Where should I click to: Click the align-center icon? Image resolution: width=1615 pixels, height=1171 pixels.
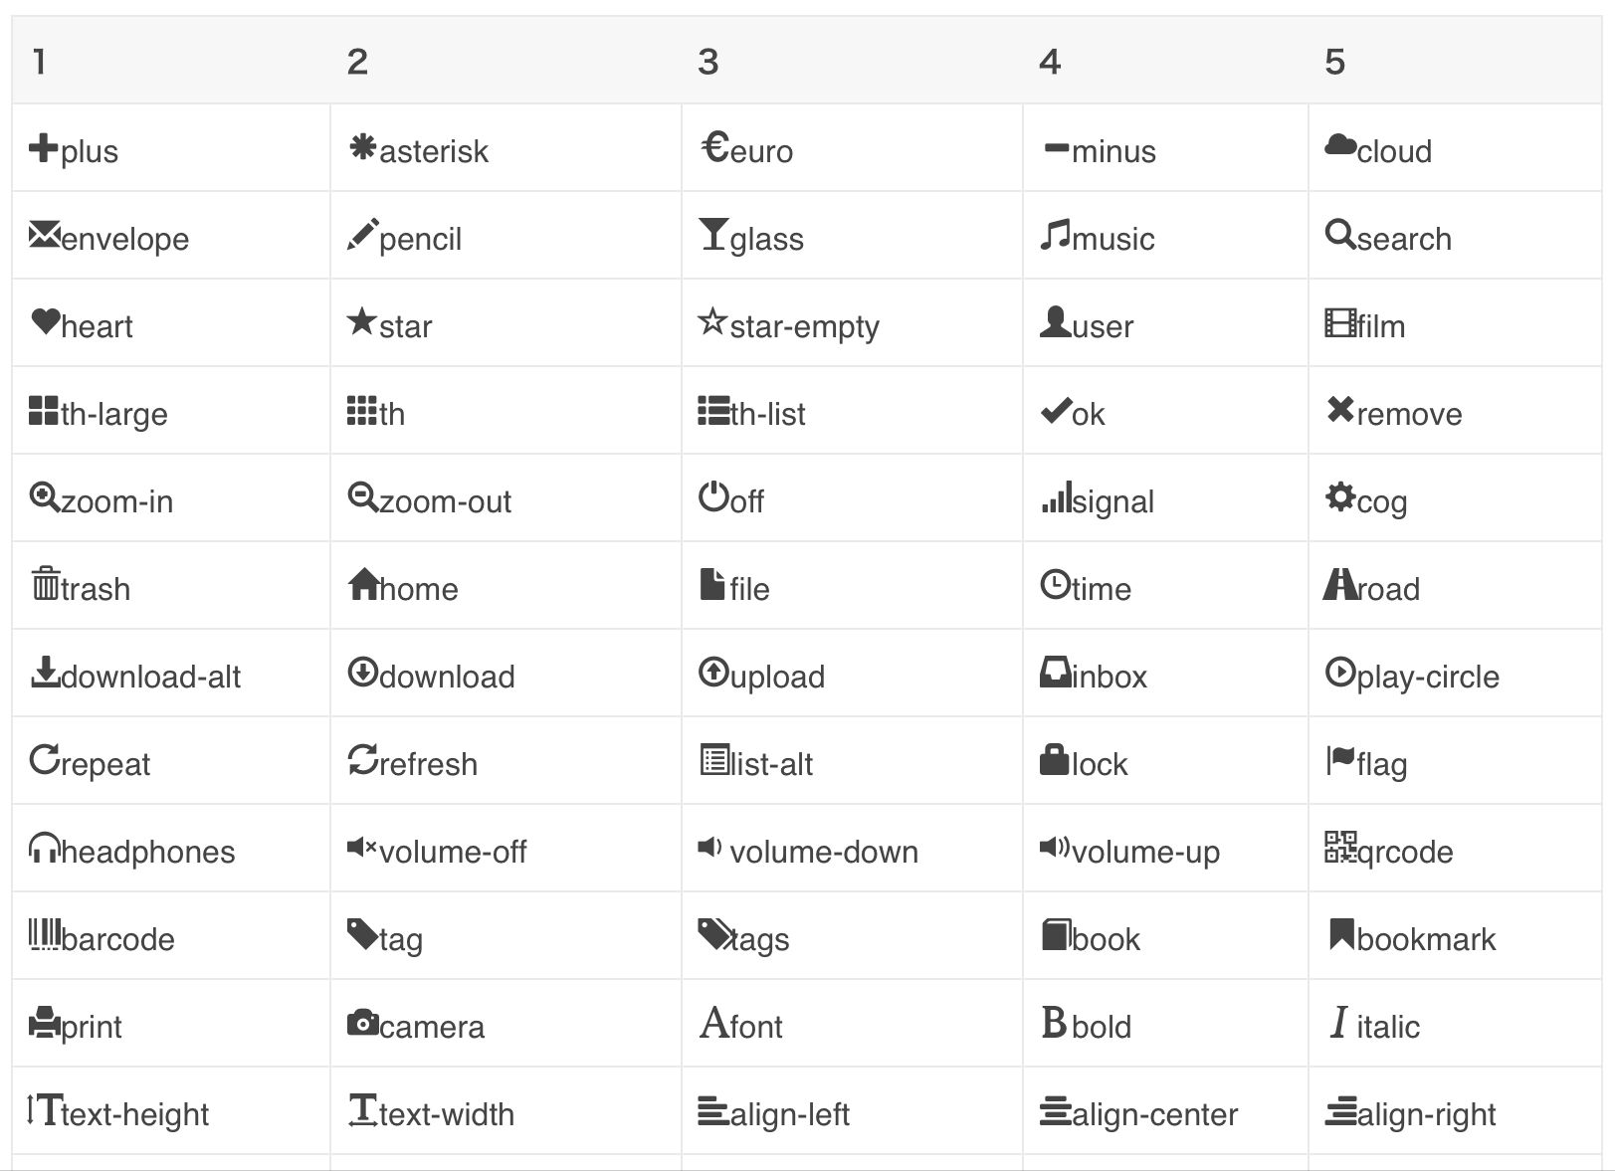[1055, 1110]
